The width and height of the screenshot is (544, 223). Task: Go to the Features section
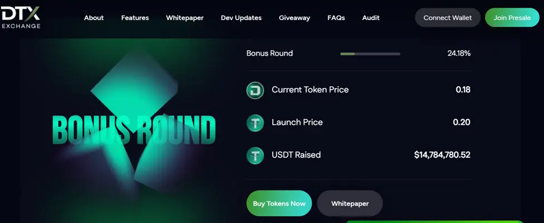coord(135,18)
